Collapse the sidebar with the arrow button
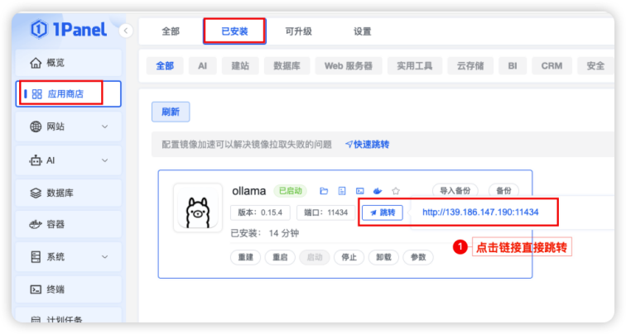The height and width of the screenshot is (334, 626). 126,31
